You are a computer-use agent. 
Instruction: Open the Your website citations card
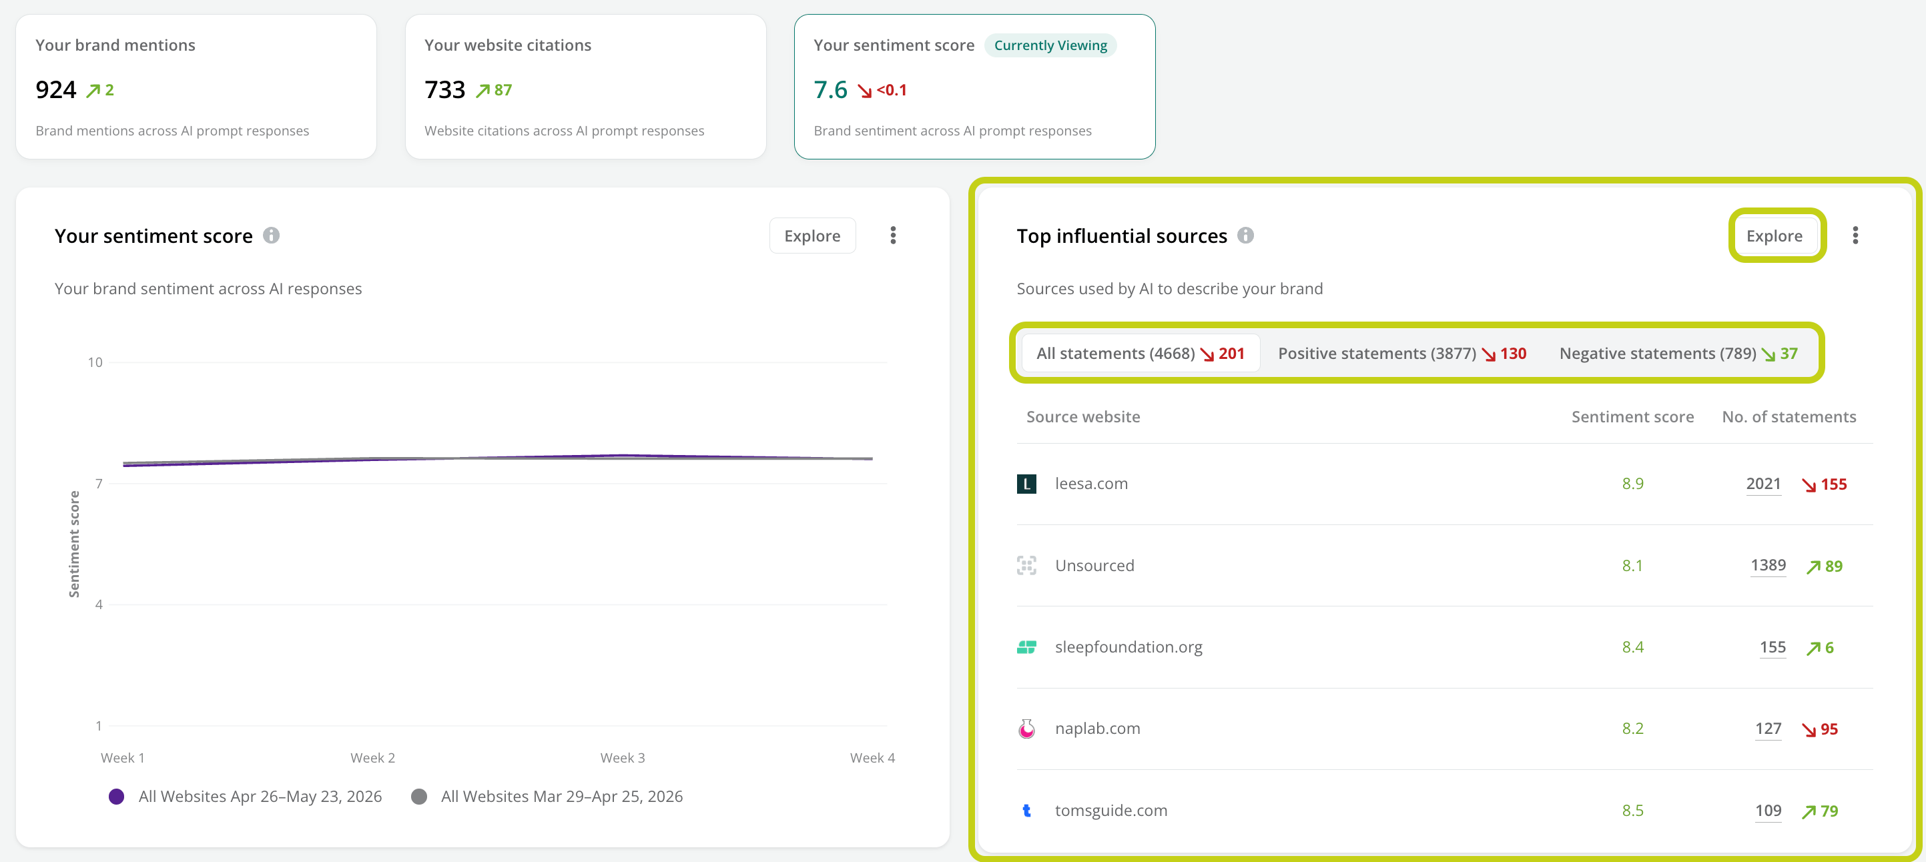(x=585, y=87)
